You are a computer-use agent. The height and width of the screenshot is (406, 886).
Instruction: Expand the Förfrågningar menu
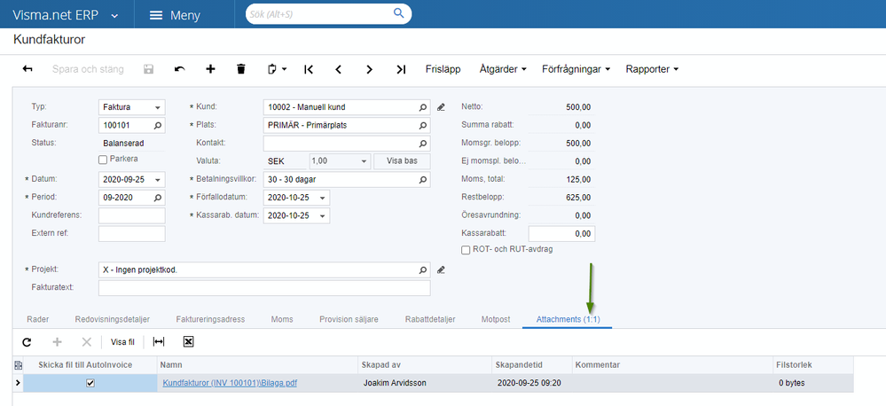576,69
